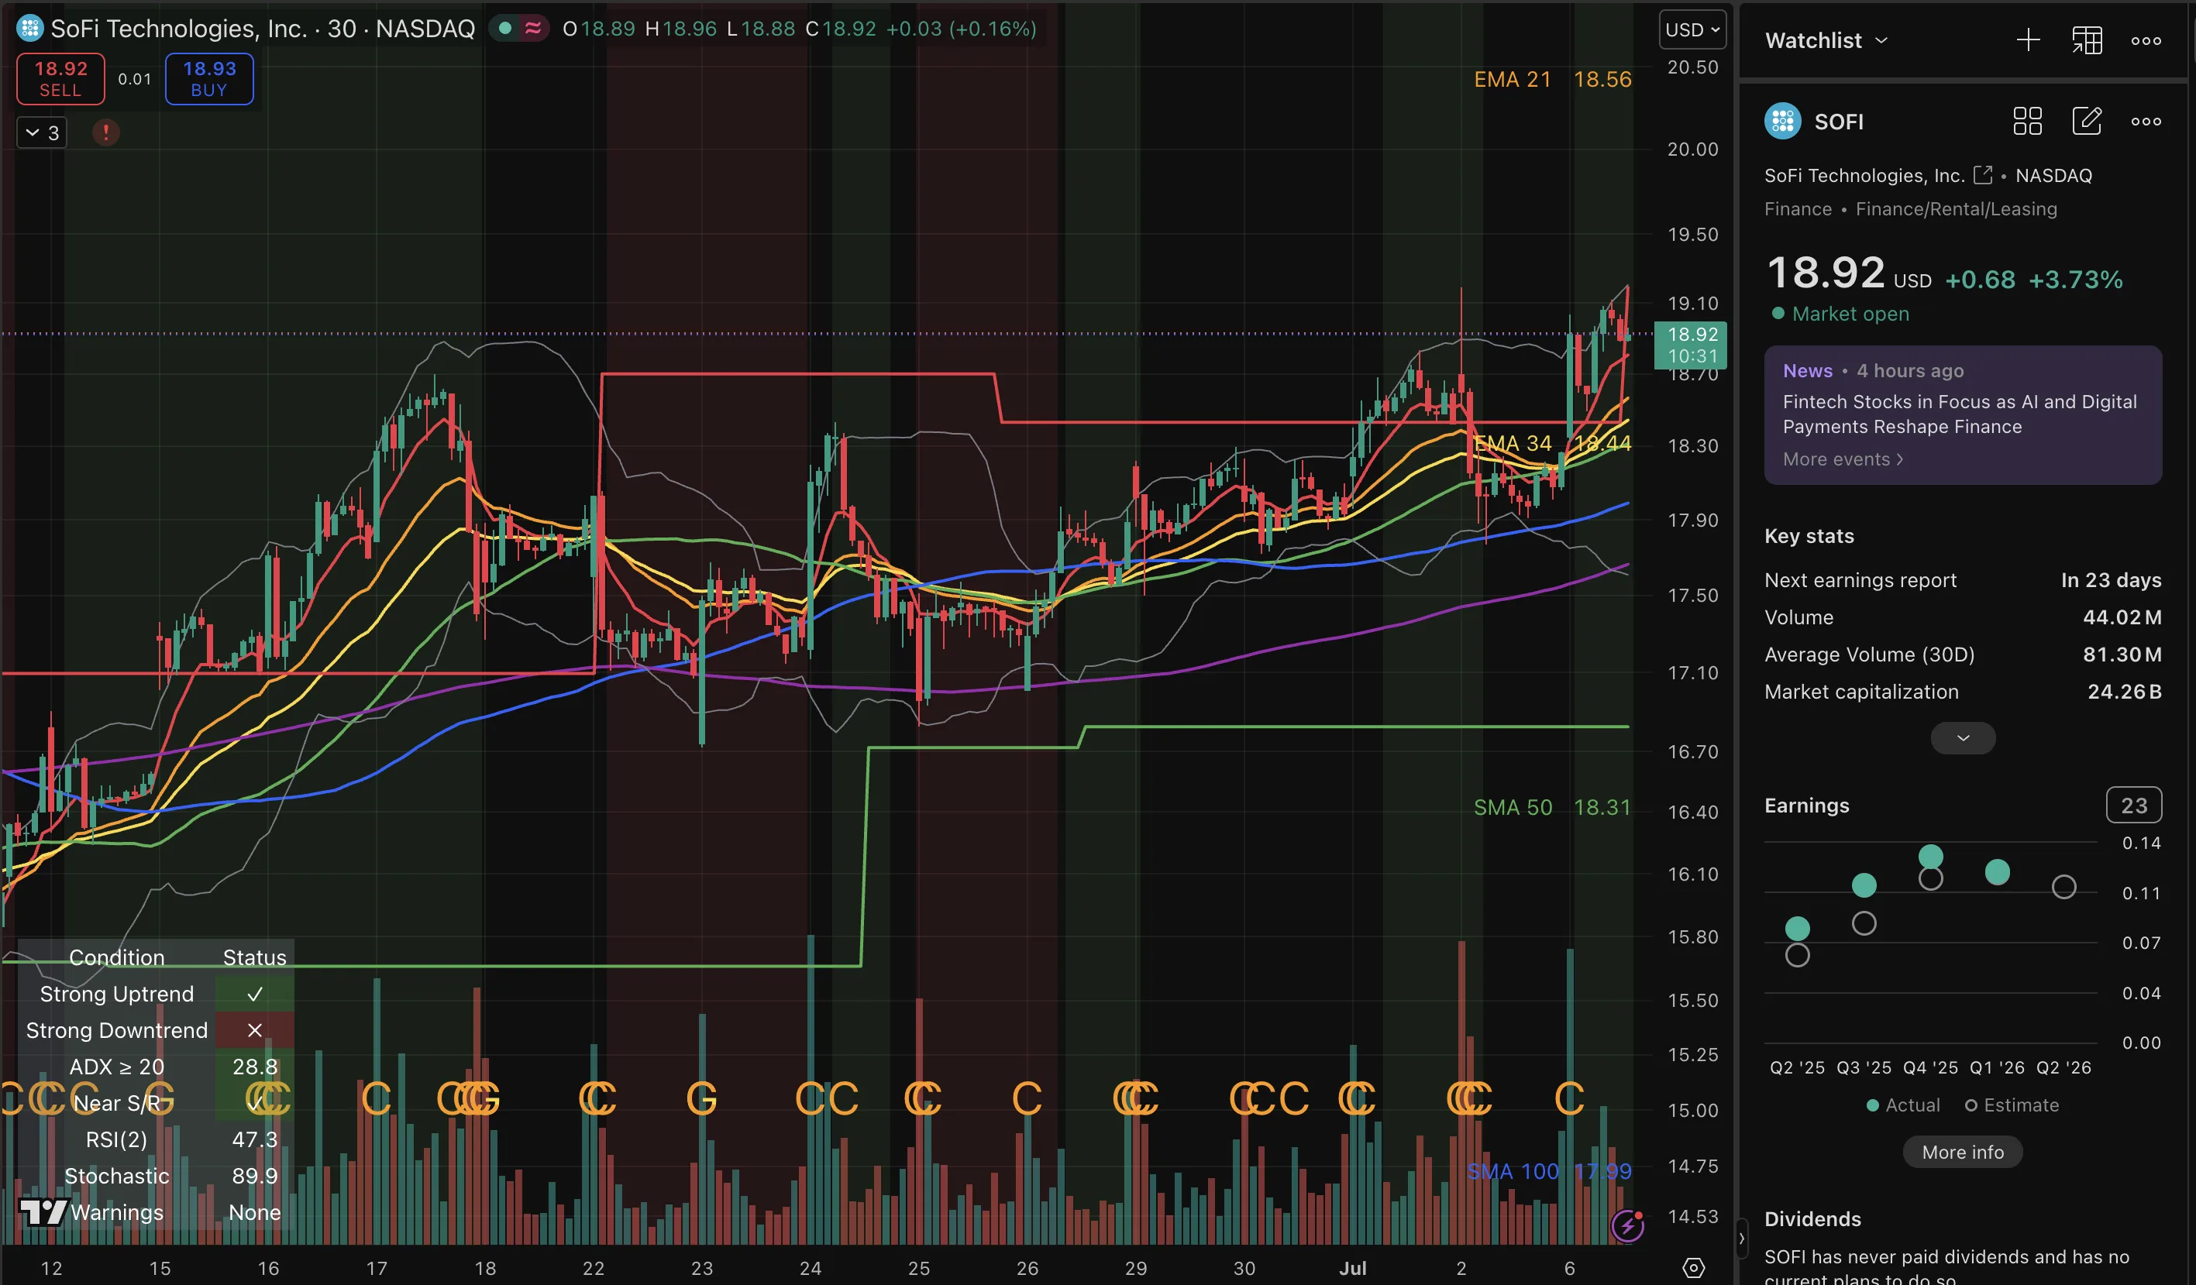Collapse the right side panel arrow

click(1741, 1237)
